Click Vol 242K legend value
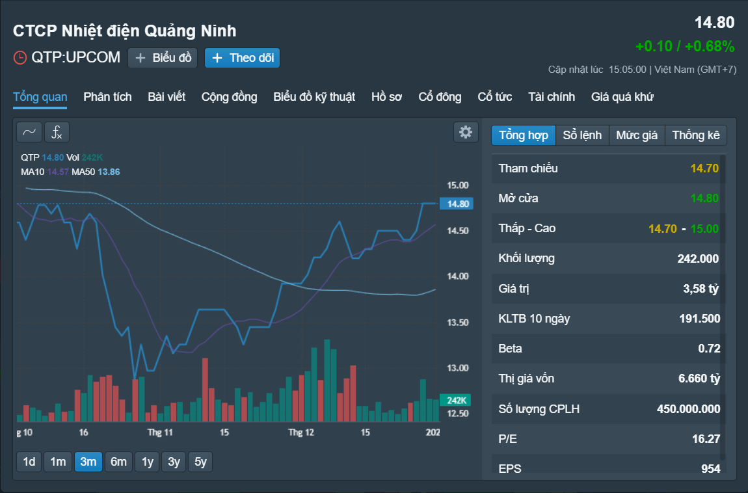748x493 pixels. 92,157
